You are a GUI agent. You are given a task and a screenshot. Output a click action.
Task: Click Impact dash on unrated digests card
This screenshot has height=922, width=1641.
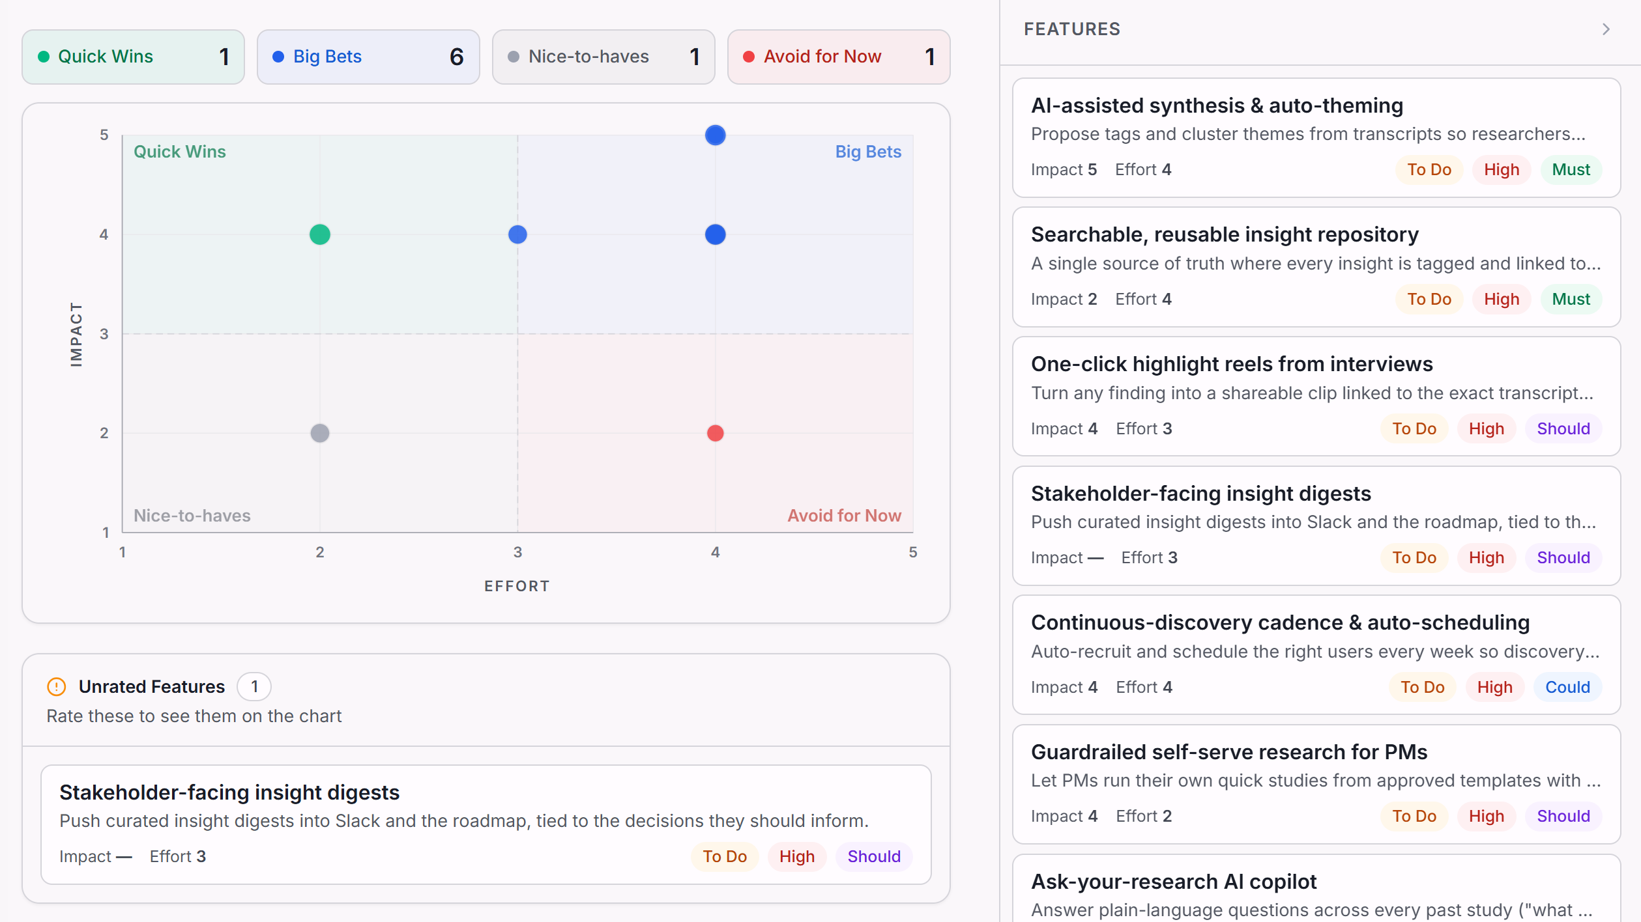(x=95, y=857)
